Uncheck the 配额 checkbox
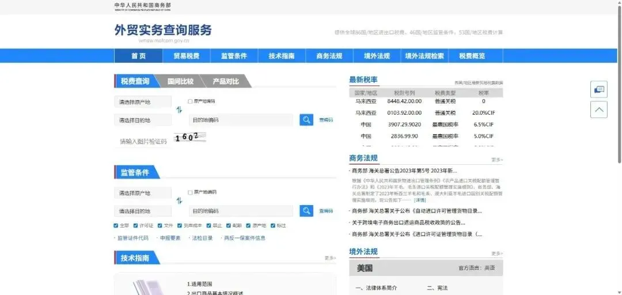The image size is (622, 295). (x=229, y=225)
